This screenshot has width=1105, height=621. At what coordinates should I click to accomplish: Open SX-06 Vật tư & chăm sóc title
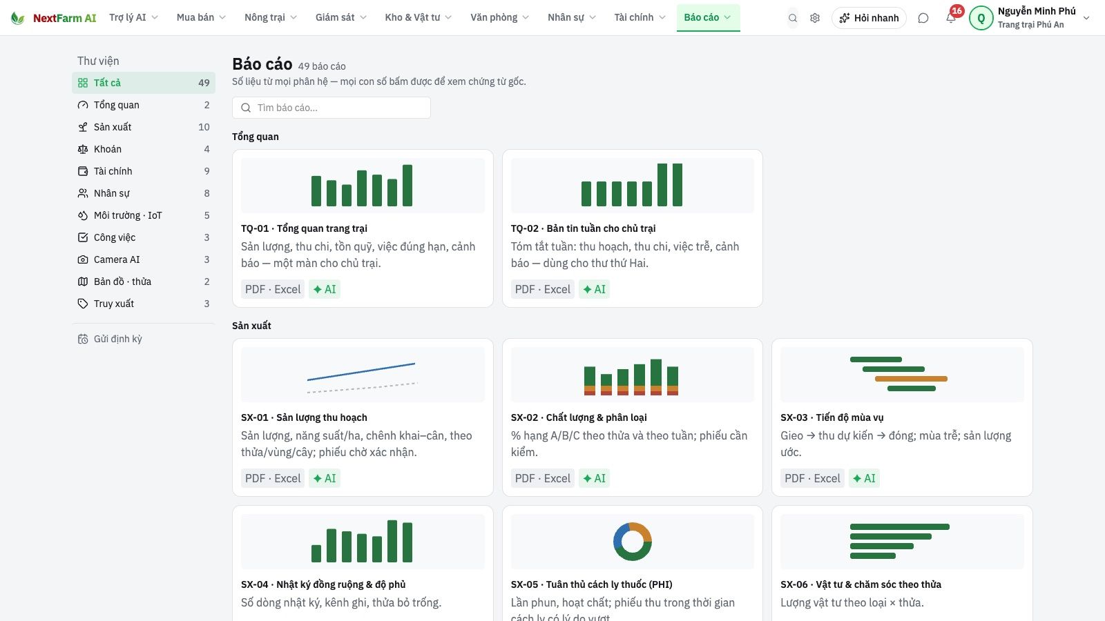tap(861, 584)
